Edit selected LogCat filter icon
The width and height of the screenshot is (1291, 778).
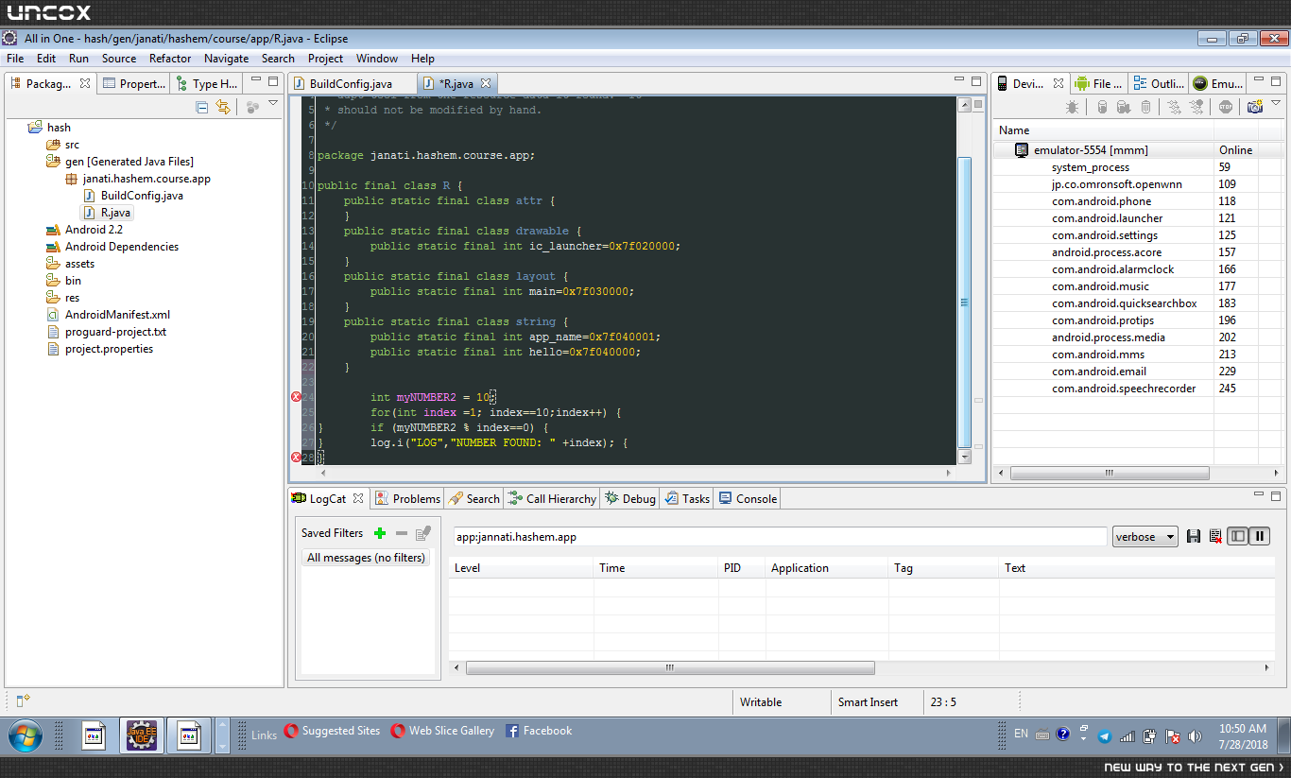tap(423, 533)
